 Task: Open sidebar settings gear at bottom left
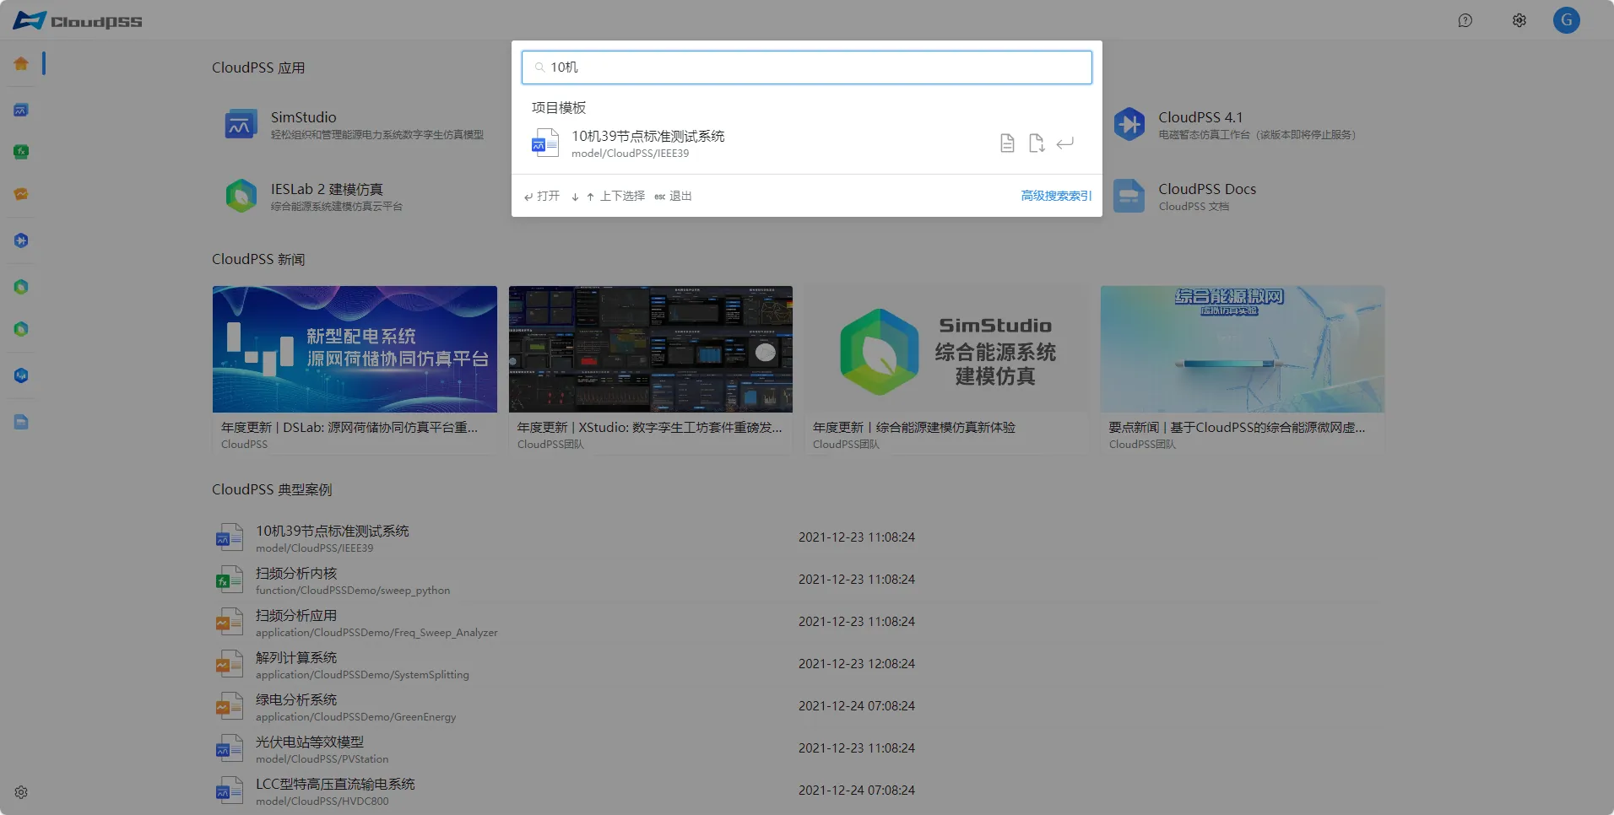click(x=21, y=792)
